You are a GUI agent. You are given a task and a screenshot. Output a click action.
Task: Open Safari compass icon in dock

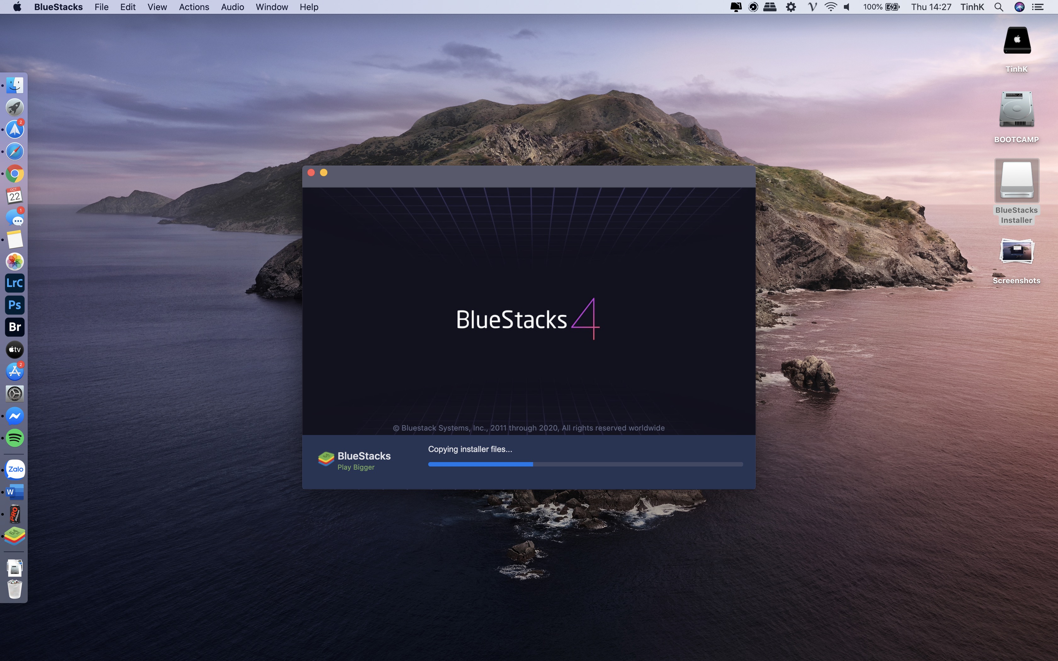pos(15,151)
